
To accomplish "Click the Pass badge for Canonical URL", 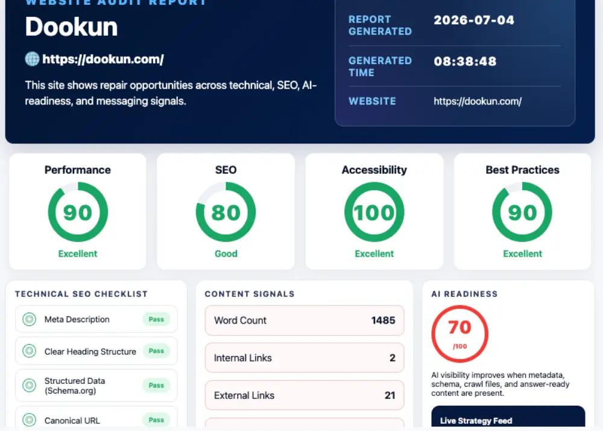I will [156, 420].
